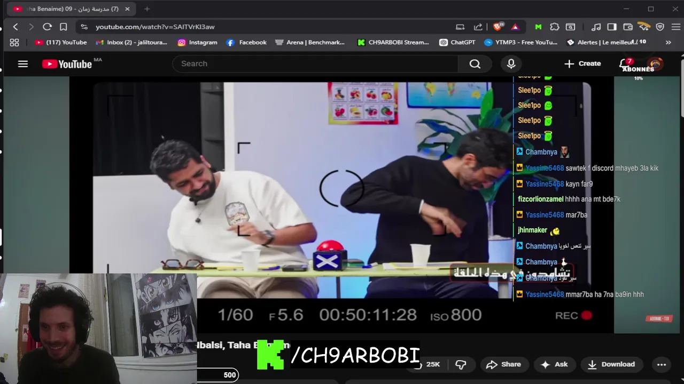Go back with the browser back arrow
Screen dimensions: 684x384
tap(15, 27)
